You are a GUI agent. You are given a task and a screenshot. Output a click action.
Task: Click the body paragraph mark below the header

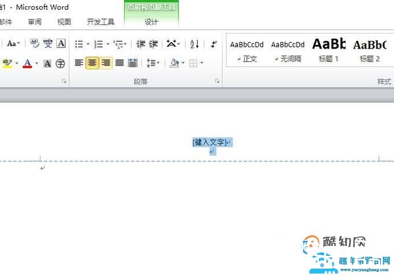(43, 168)
